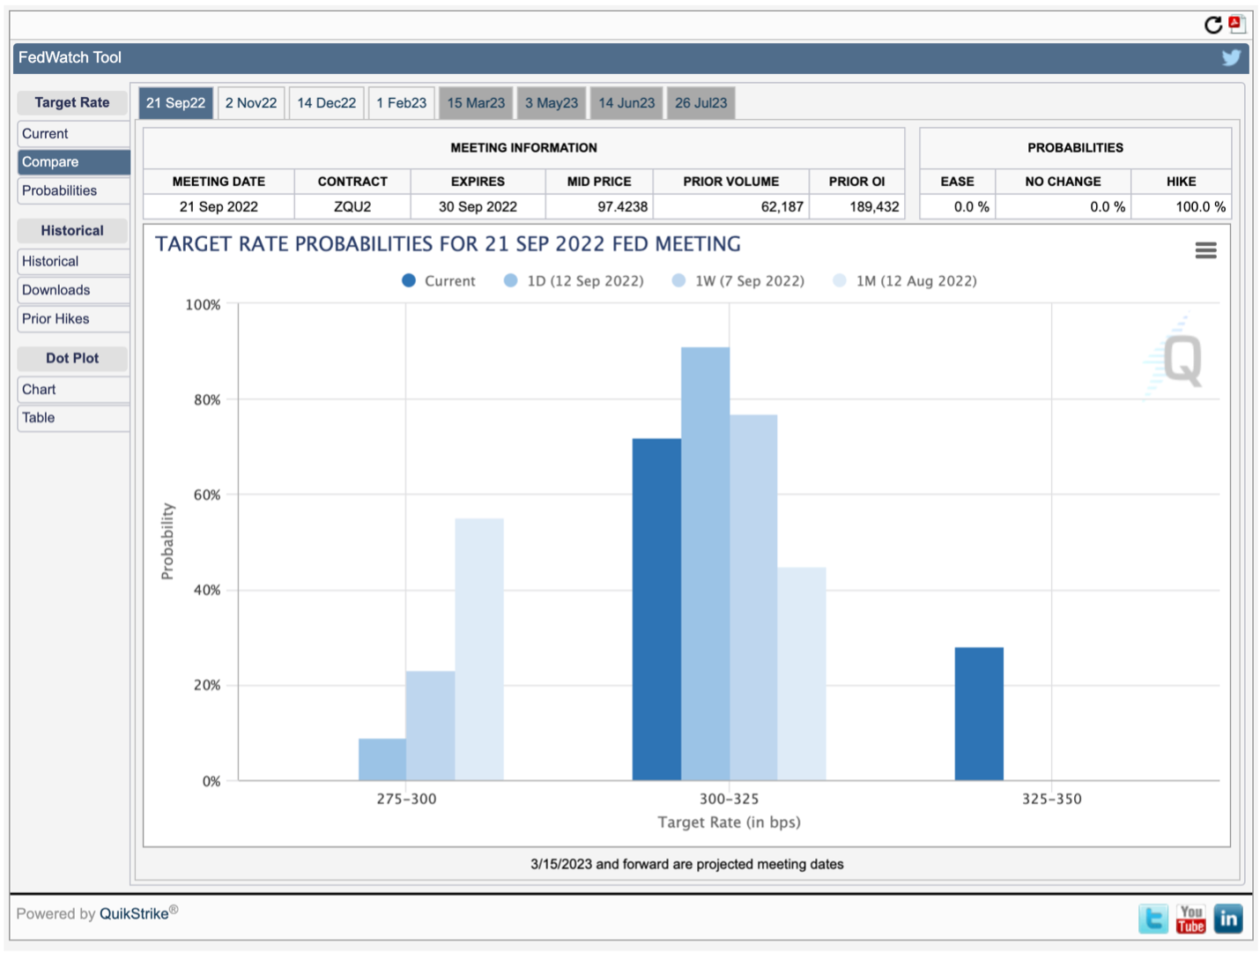
Task: Select the 3 May23 tab
Action: click(x=552, y=103)
